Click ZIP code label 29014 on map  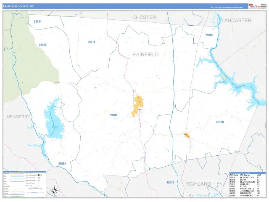(x=92, y=42)
